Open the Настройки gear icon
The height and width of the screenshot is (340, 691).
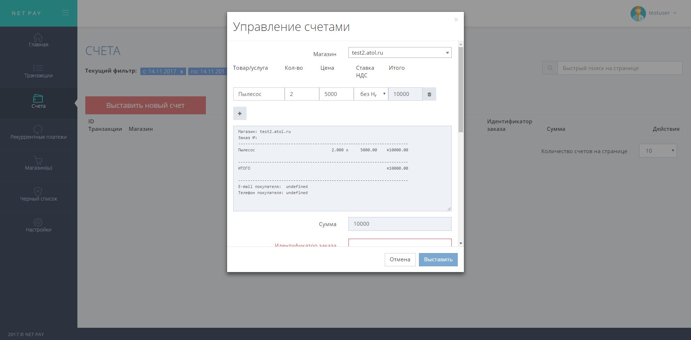(x=38, y=222)
